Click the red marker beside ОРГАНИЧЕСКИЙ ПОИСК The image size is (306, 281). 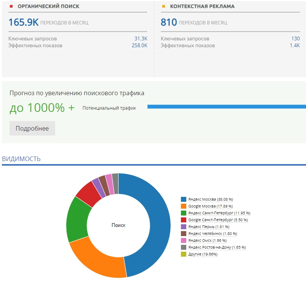(x=11, y=6)
